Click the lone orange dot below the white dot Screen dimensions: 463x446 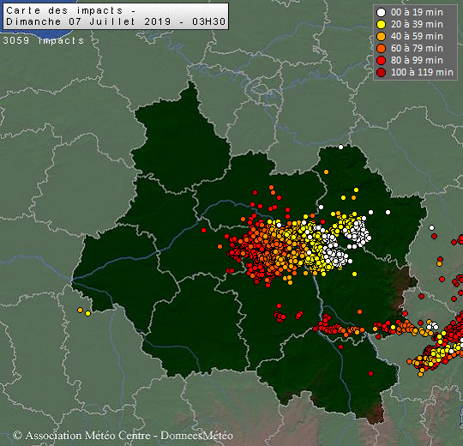tap(326, 172)
